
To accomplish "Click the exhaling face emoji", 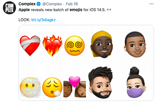I will coord(52,87).
